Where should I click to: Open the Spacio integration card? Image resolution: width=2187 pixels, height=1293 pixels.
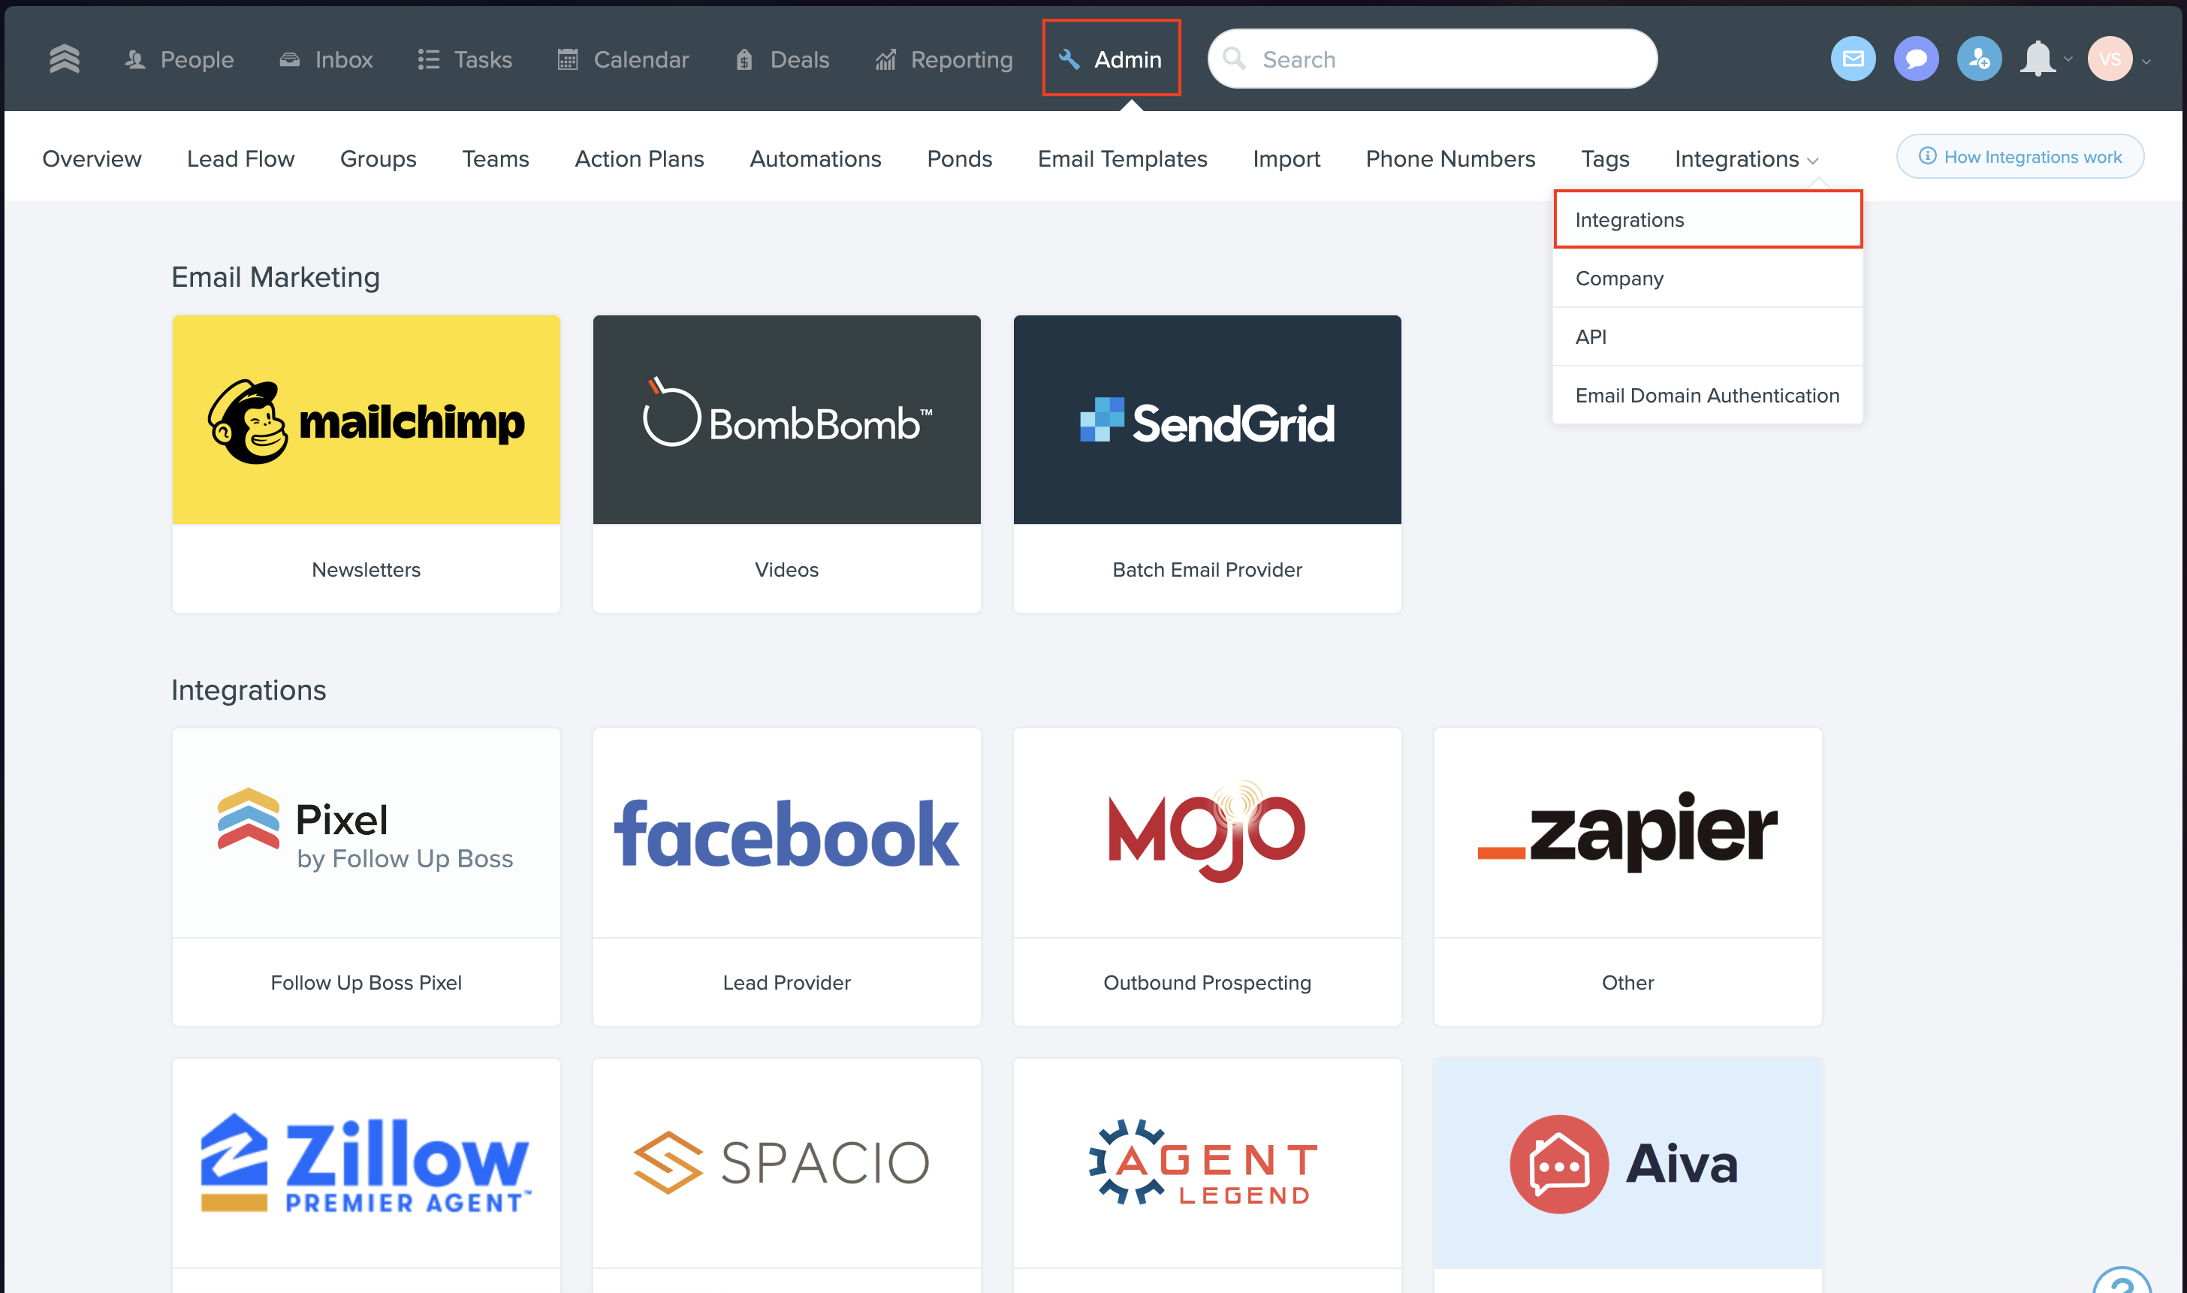pyautogui.click(x=787, y=1175)
